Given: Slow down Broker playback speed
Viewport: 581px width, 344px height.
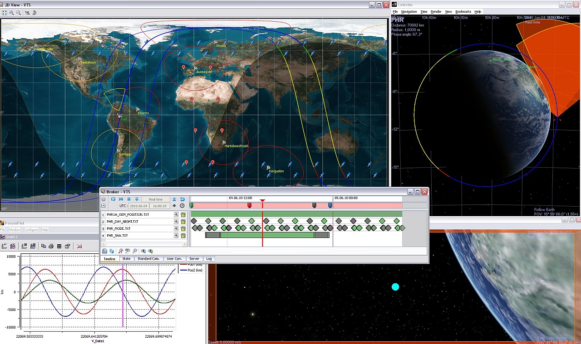Looking at the screenshot, I should tap(137, 199).
